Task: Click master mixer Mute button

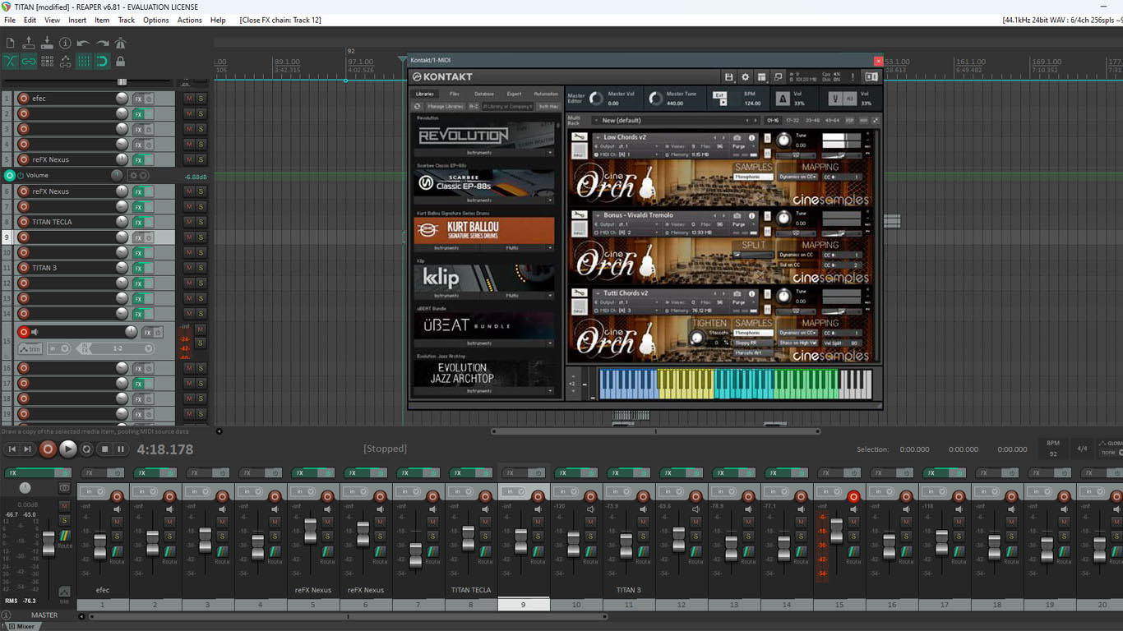Action: (64, 507)
